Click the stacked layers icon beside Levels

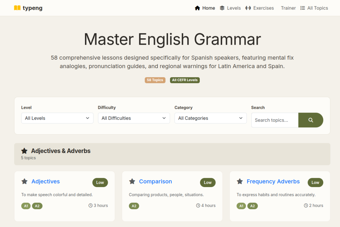tap(222, 8)
